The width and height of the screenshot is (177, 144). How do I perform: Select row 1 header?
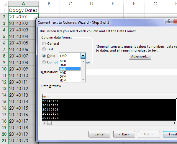pos(4,10)
